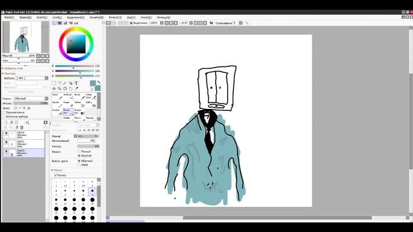Viewport: 413px width, 232px height.
Task: Open the Окно menu
Action: pos(146,17)
